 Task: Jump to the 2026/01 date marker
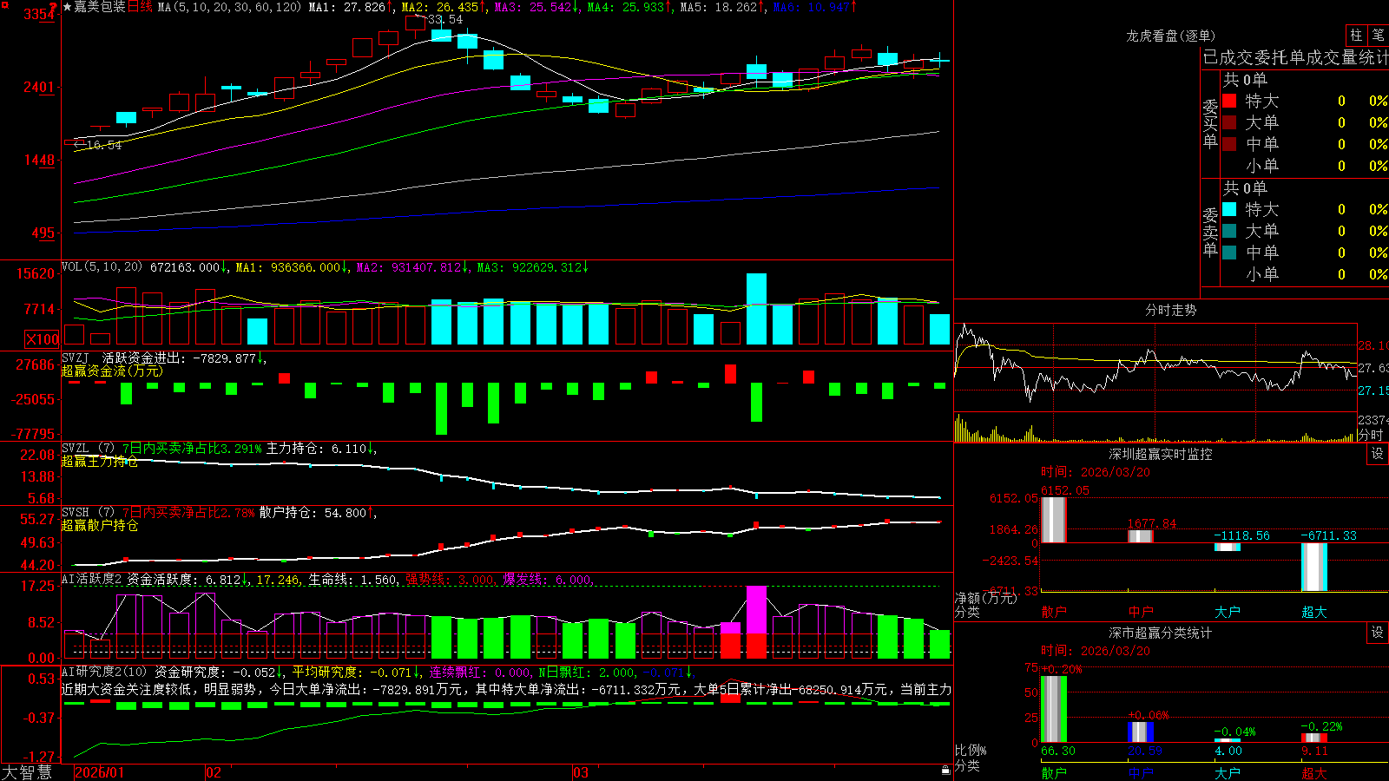(x=100, y=772)
